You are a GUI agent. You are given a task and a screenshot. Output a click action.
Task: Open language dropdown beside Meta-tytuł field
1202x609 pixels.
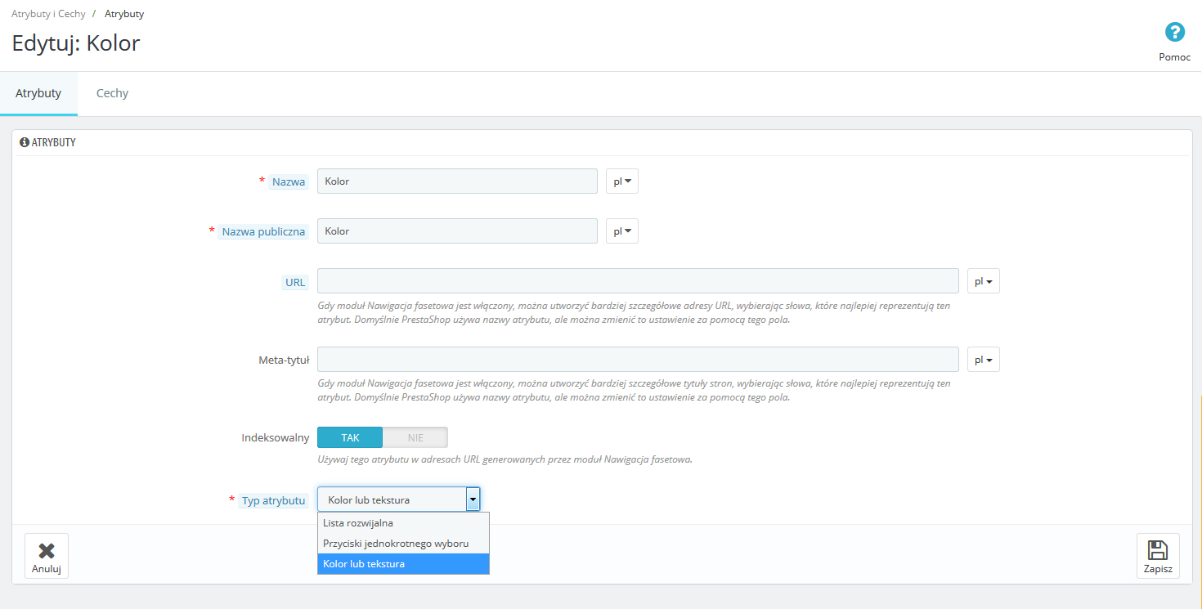983,360
